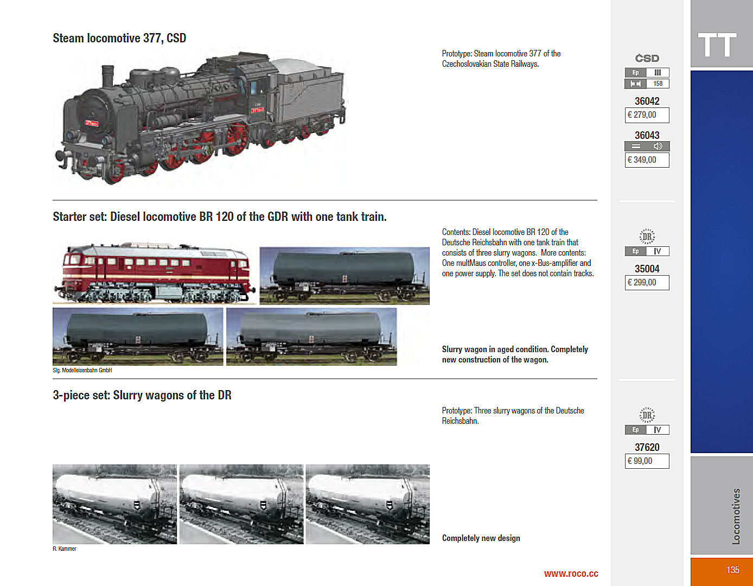Click the red BR 120 diesel locomotive image
Image resolution: width=753 pixels, height=586 pixels.
coord(154,273)
